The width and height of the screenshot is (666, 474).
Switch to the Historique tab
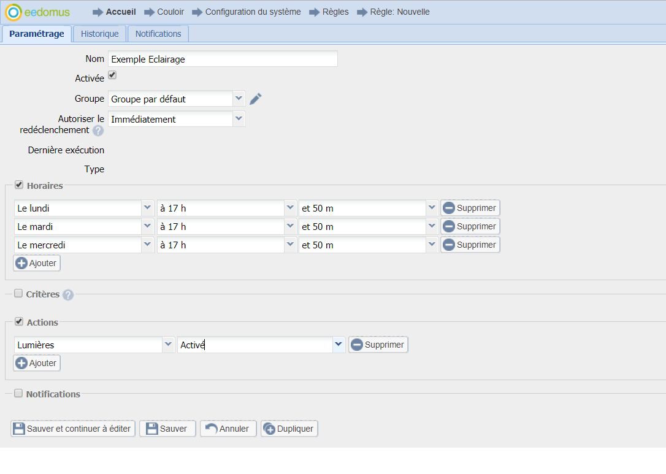99,34
